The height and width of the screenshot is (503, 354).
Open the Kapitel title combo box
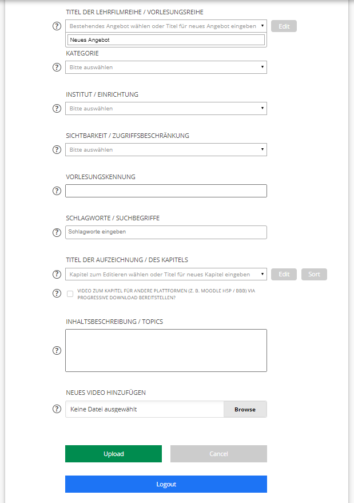tap(166, 275)
